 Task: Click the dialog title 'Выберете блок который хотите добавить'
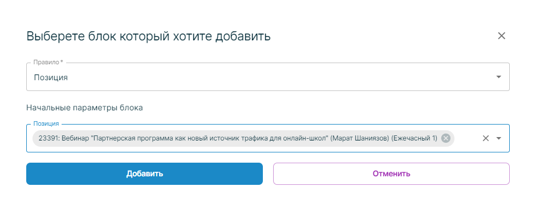coord(148,36)
